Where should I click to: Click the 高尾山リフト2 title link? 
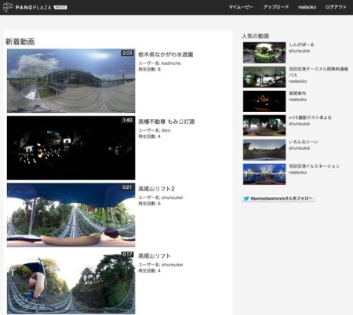[156, 189]
